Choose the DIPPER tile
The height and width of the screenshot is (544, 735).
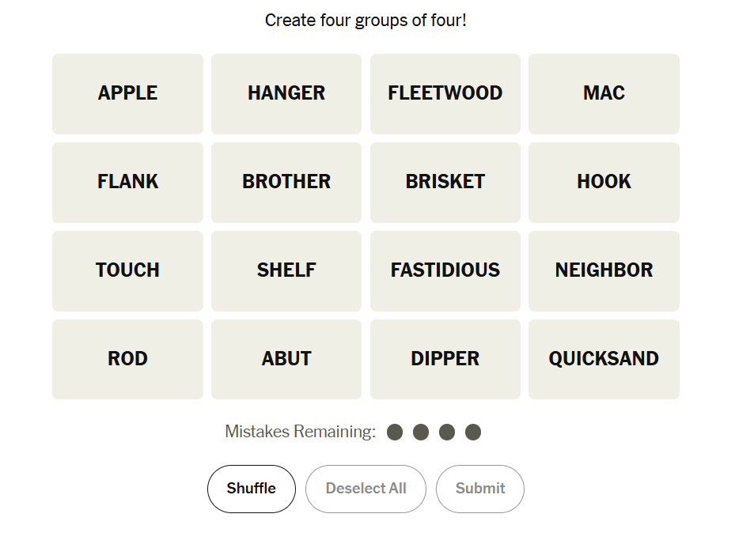point(445,359)
